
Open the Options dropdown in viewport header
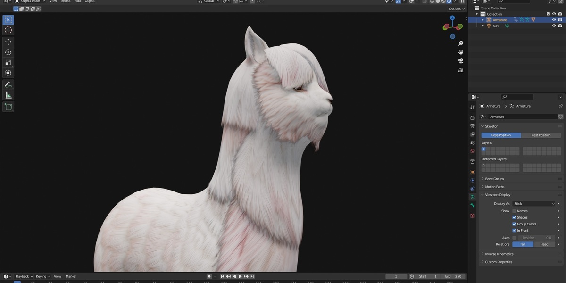(x=457, y=9)
